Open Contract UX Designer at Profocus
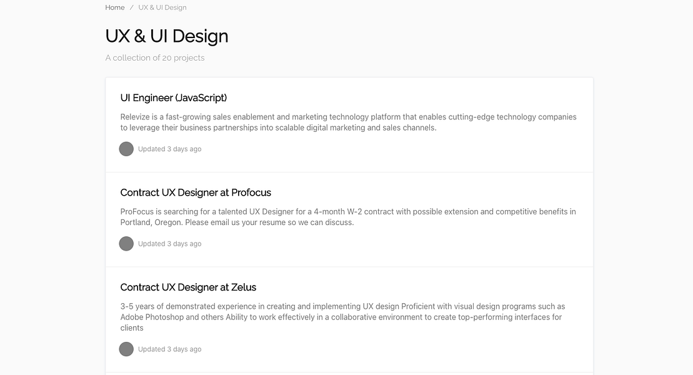Viewport: 693px width, 375px height. [x=196, y=192]
